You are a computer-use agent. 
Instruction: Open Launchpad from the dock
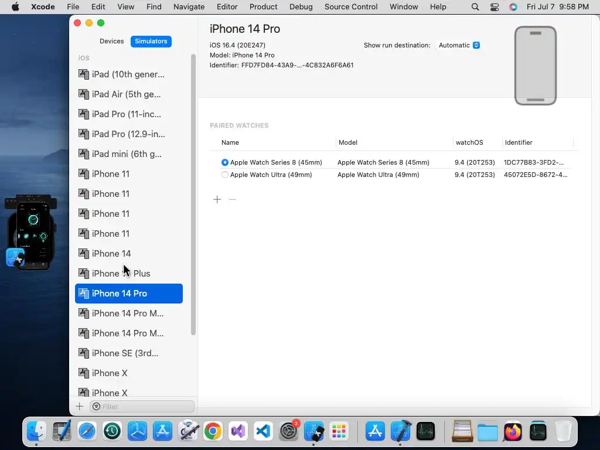(339, 431)
